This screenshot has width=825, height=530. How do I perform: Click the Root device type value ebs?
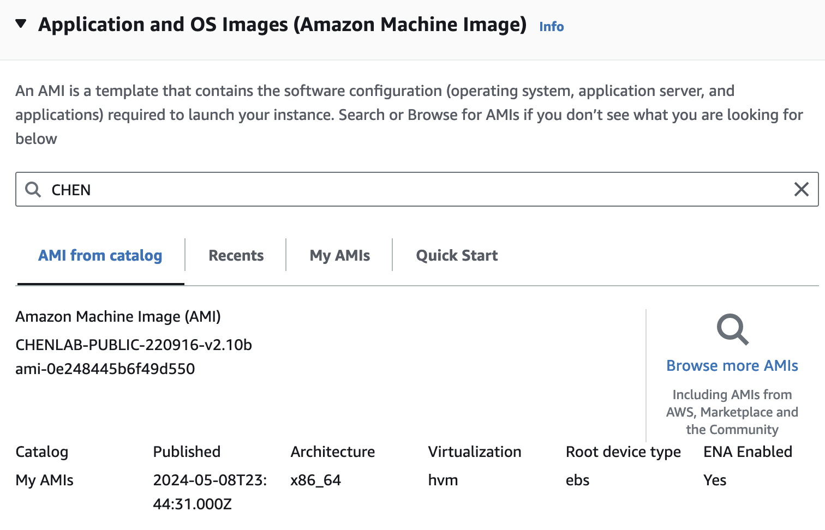[577, 480]
